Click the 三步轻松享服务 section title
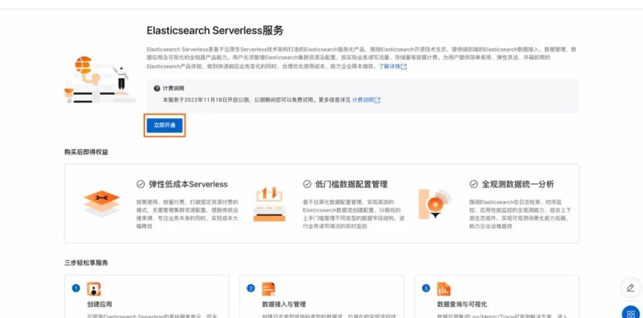Image resolution: width=643 pixels, height=318 pixels. [x=86, y=263]
